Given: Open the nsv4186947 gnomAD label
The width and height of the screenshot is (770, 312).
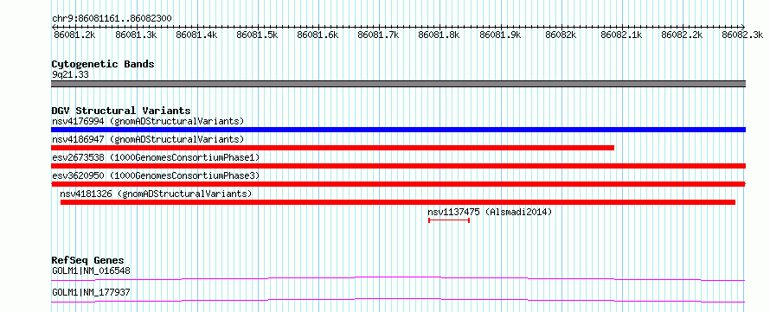Looking at the screenshot, I should [x=148, y=139].
